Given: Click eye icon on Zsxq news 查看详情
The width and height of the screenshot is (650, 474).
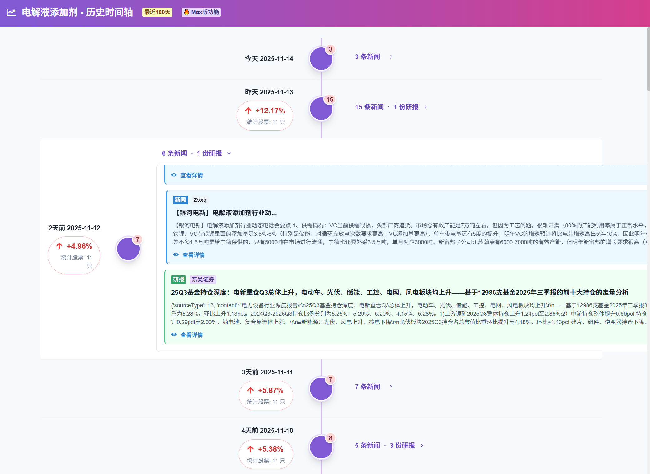Looking at the screenshot, I should pyautogui.click(x=176, y=255).
